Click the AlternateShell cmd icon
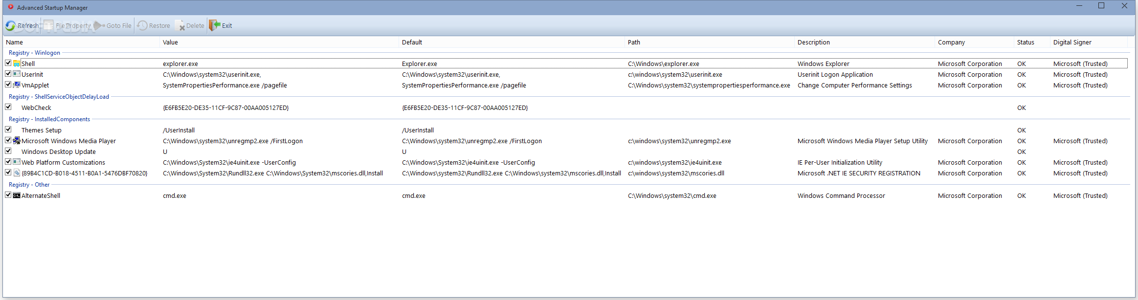 [x=17, y=195]
